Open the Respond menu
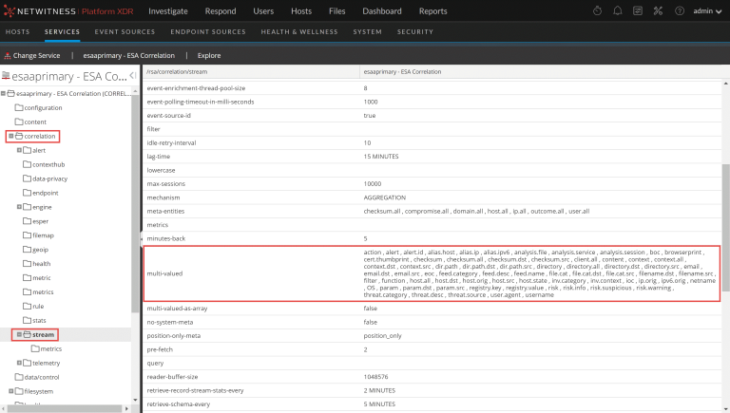730x413 pixels. point(221,11)
